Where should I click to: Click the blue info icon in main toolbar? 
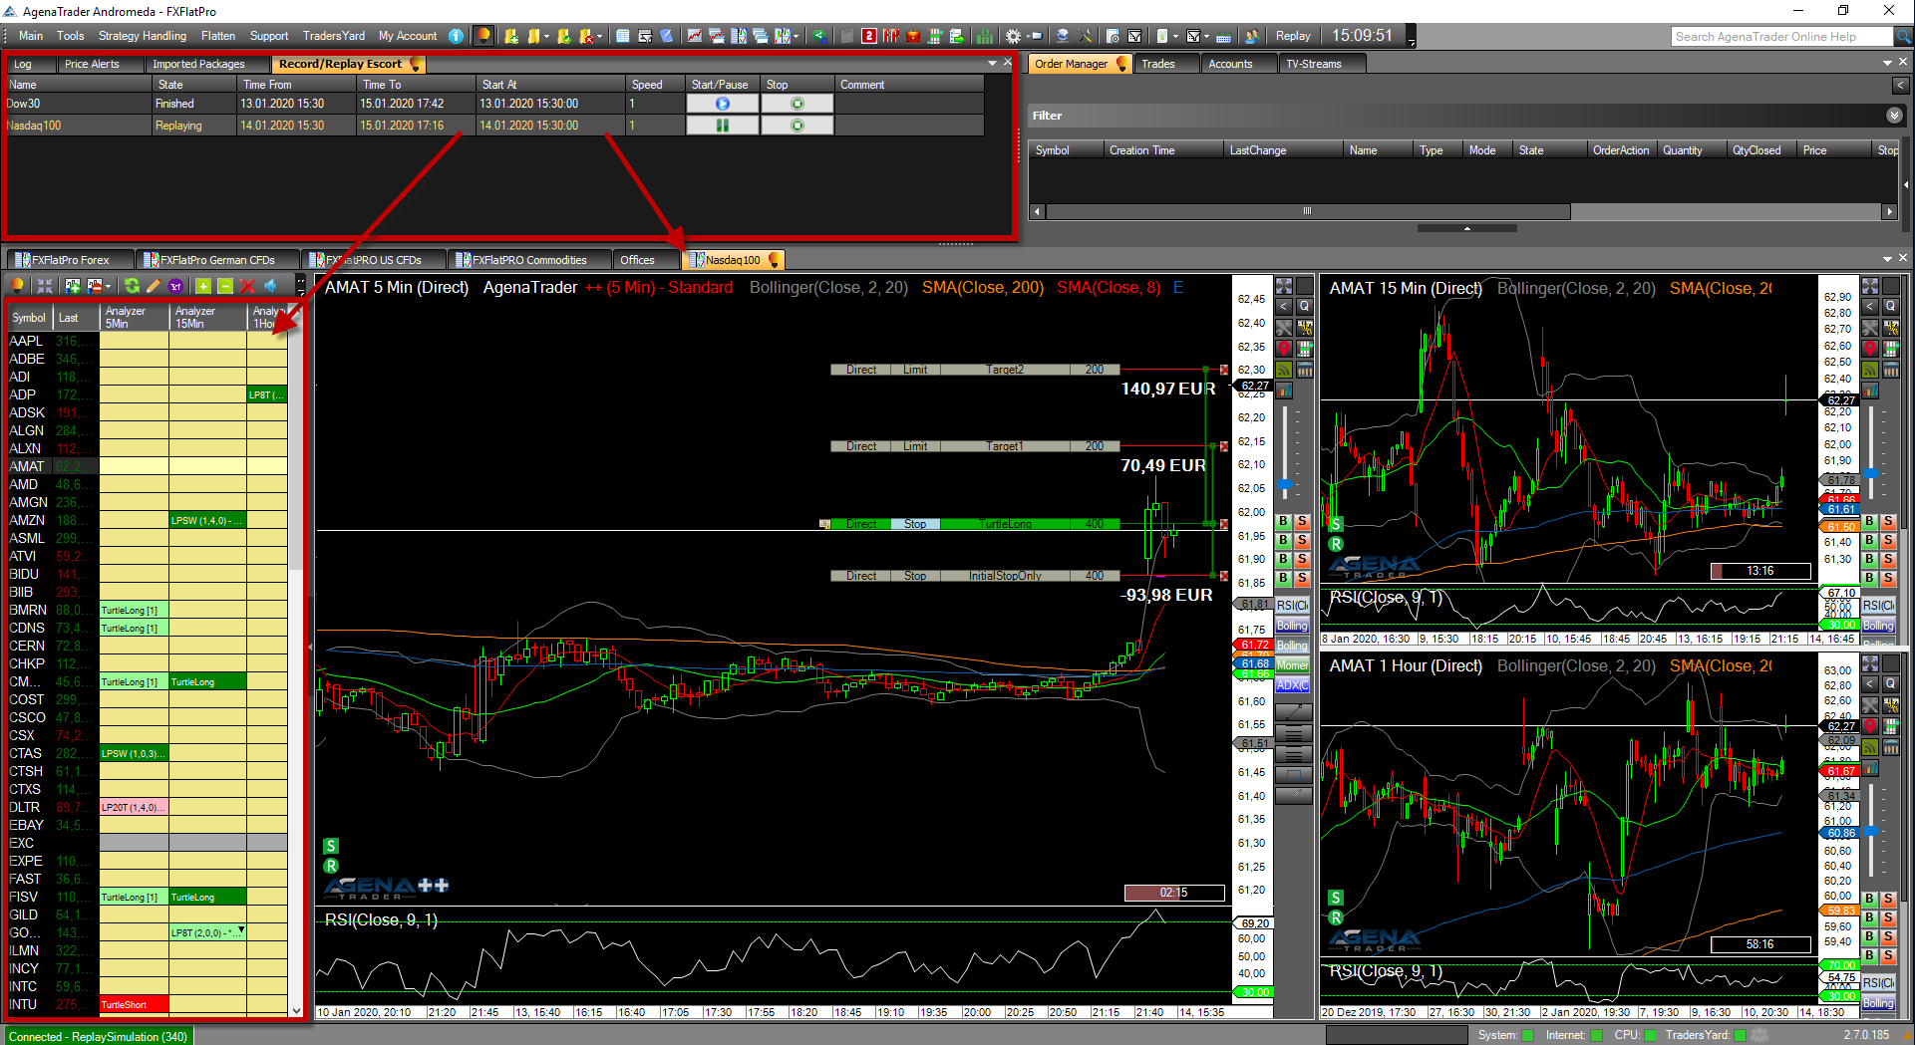(x=456, y=36)
